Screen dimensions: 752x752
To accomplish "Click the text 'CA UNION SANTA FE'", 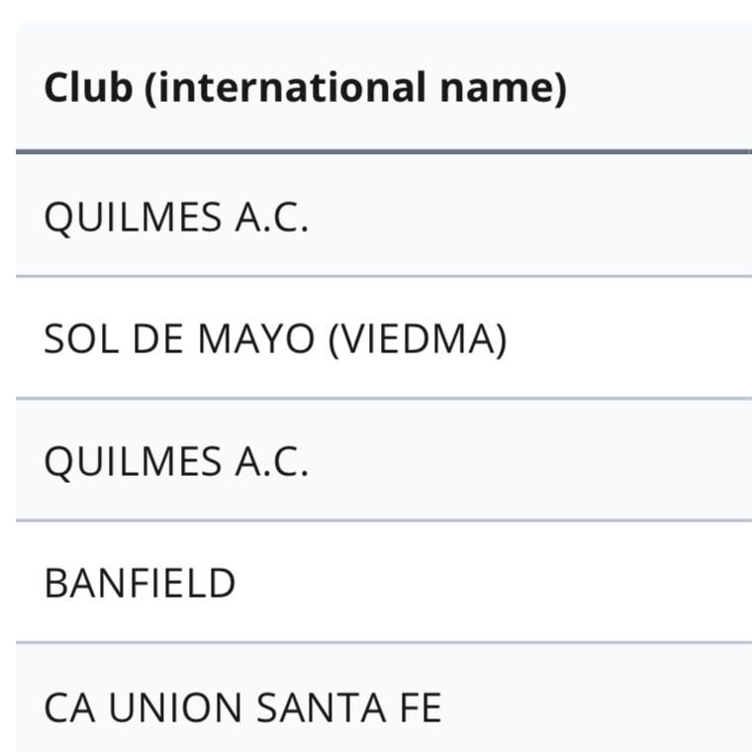I will [242, 706].
